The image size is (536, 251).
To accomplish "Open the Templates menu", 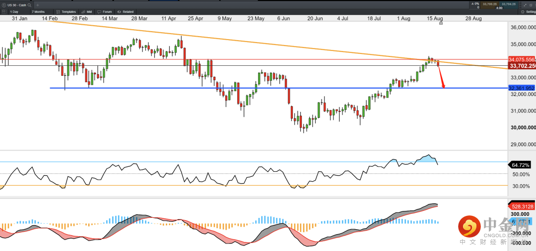I will (66, 11).
